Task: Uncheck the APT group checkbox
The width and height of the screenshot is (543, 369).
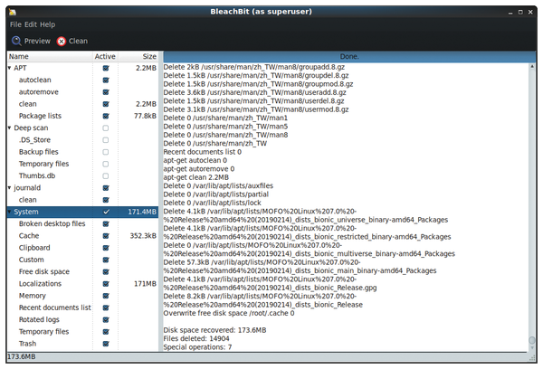Action: tap(106, 68)
